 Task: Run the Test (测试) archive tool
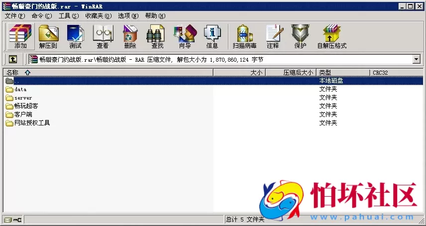point(75,36)
